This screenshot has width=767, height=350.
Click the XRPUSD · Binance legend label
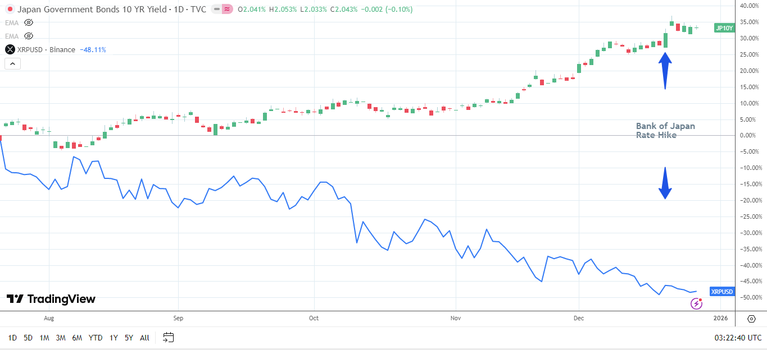pyautogui.click(x=47, y=49)
